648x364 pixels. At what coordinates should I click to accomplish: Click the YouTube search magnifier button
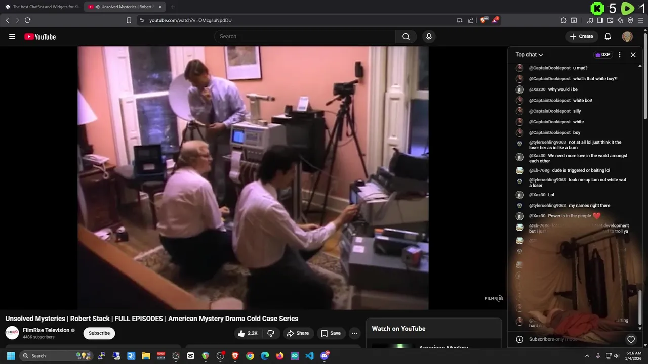(406, 36)
